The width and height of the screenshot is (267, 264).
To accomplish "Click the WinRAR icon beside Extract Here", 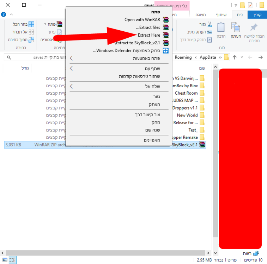I will click(x=165, y=35).
